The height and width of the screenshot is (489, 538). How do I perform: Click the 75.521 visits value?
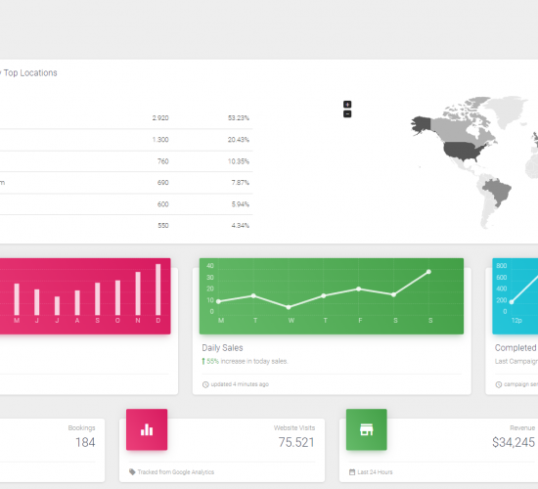click(296, 442)
